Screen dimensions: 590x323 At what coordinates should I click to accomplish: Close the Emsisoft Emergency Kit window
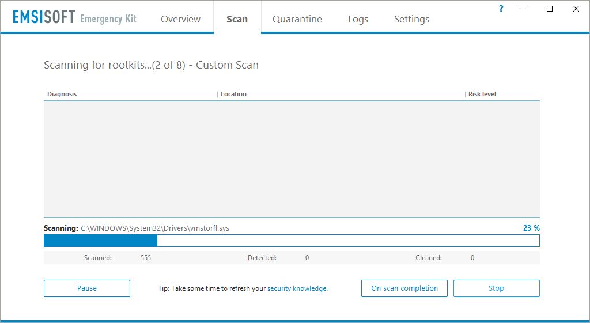576,9
